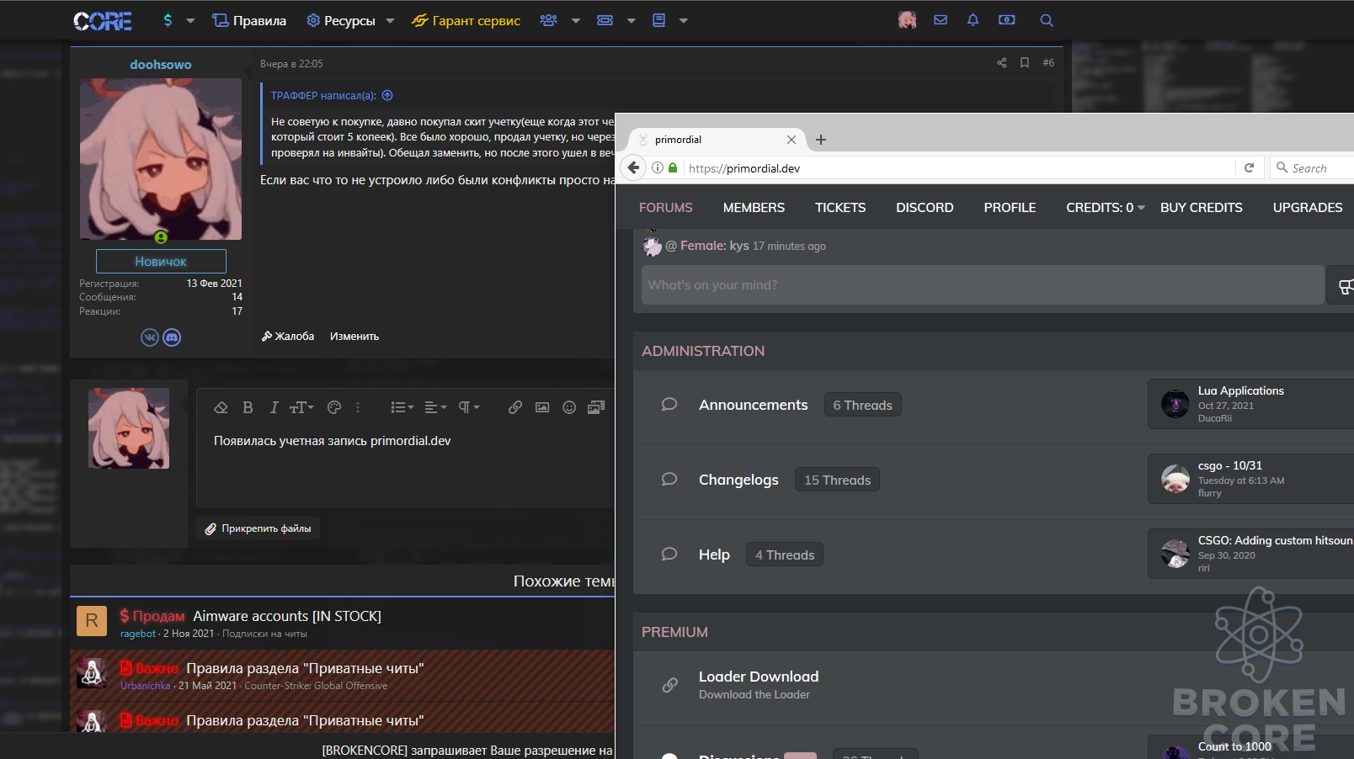Click the eraser remove formatting tool
Image resolution: width=1354 pixels, height=759 pixels.
click(x=221, y=407)
